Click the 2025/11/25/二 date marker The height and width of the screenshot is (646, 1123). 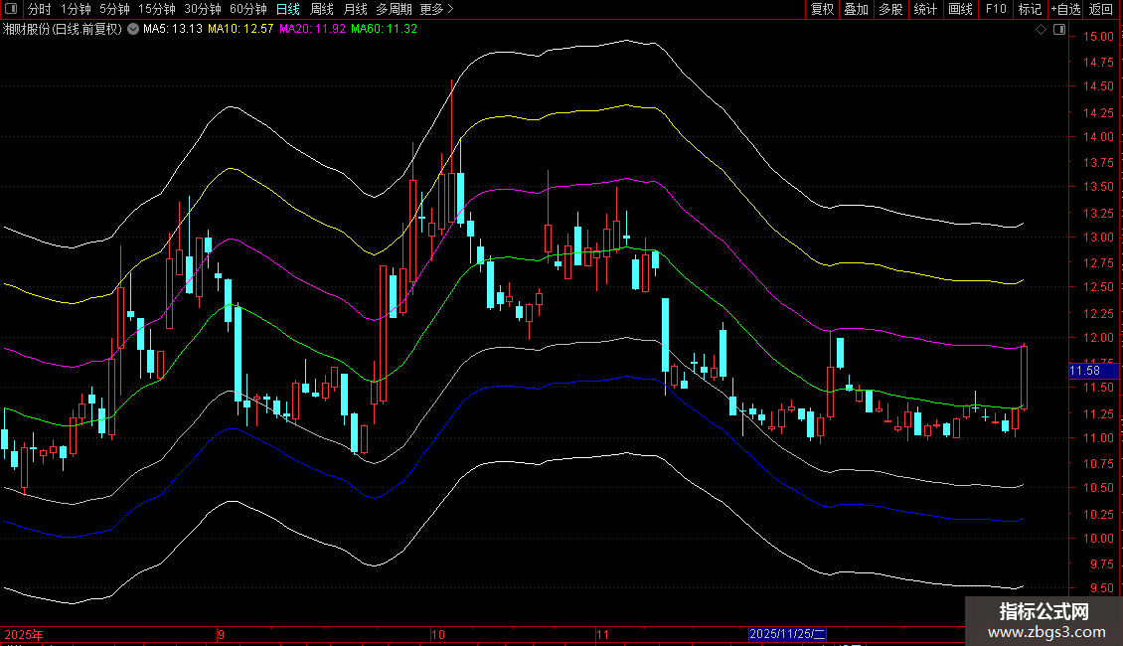click(x=787, y=634)
